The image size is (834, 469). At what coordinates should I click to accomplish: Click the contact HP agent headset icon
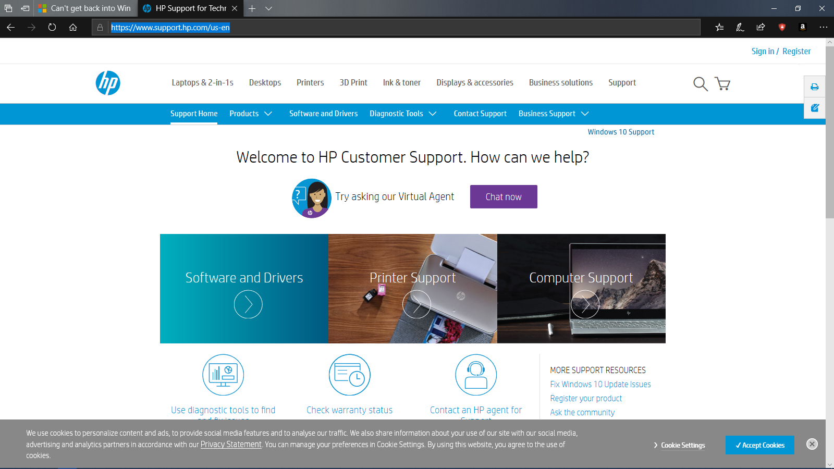476,375
